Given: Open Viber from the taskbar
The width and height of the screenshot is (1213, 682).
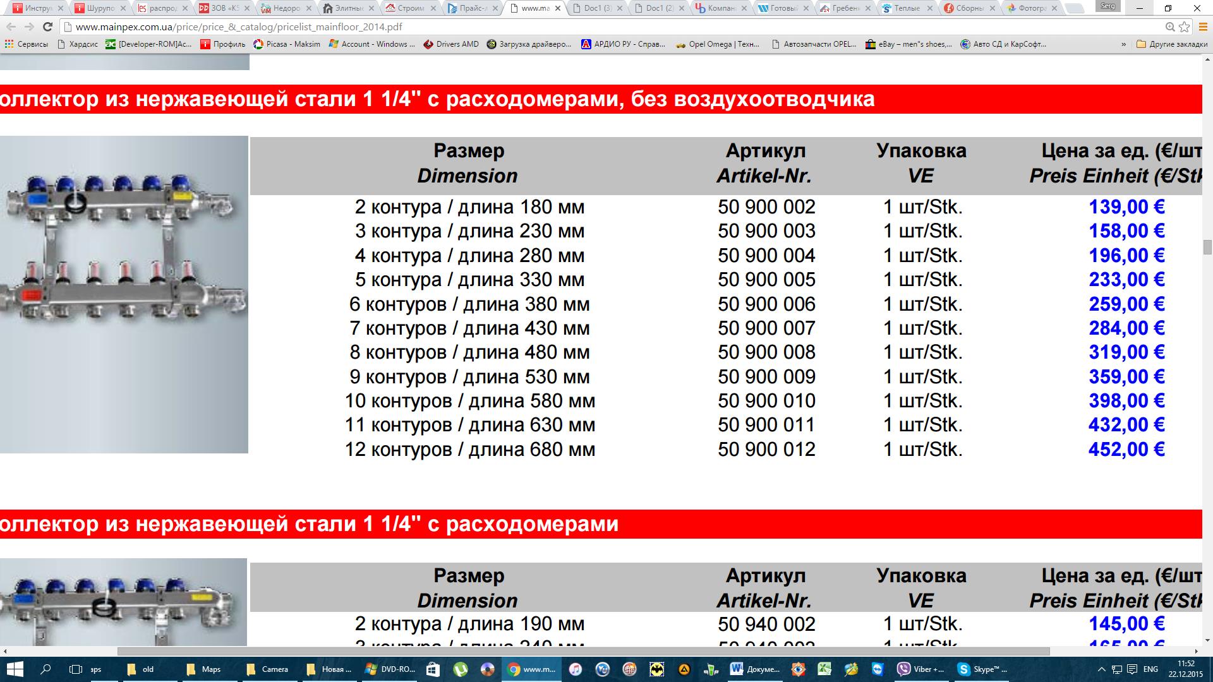Looking at the screenshot, I should [x=922, y=669].
